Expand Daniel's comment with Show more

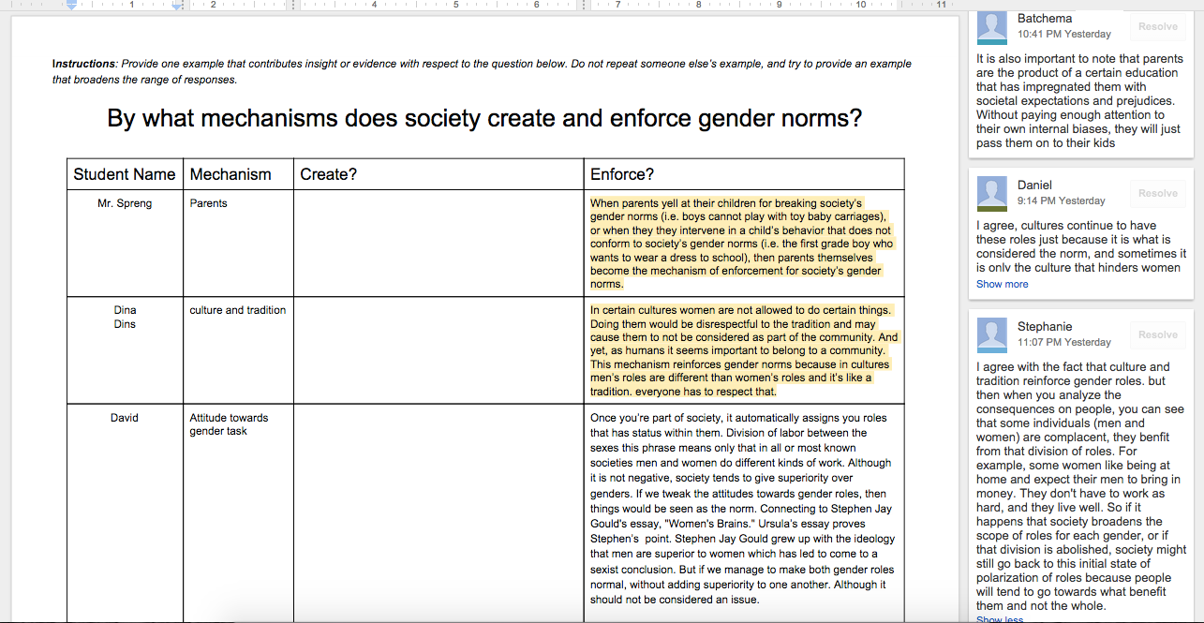(x=1002, y=284)
